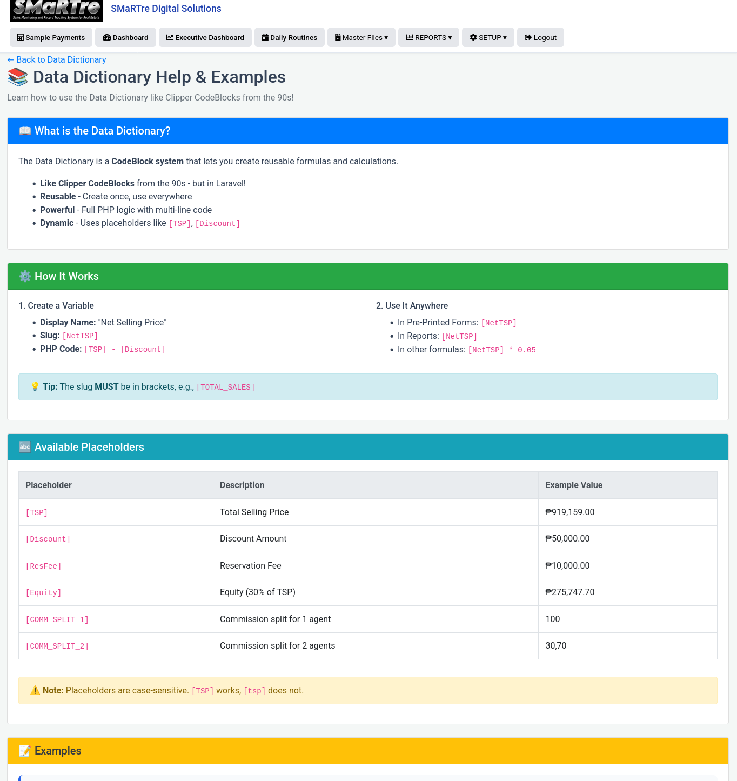Click the 30,70 example value

click(556, 645)
